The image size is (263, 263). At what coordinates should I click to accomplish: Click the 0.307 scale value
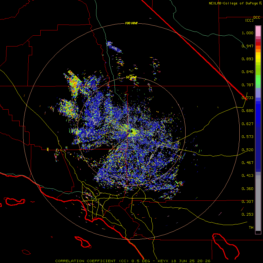pos(248,202)
